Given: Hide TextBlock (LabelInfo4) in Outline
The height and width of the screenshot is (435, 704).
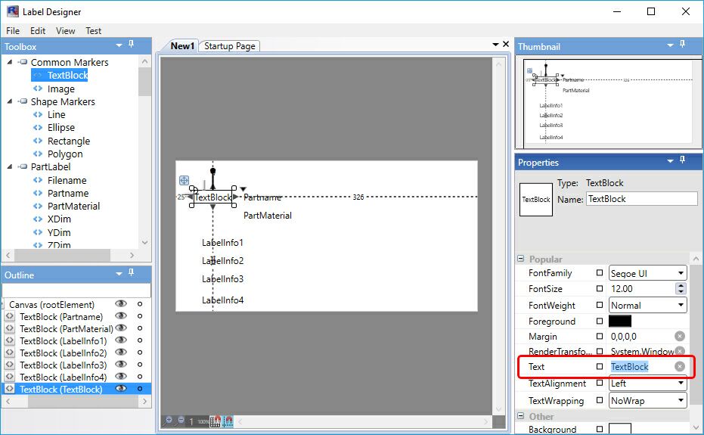Looking at the screenshot, I should click(121, 377).
